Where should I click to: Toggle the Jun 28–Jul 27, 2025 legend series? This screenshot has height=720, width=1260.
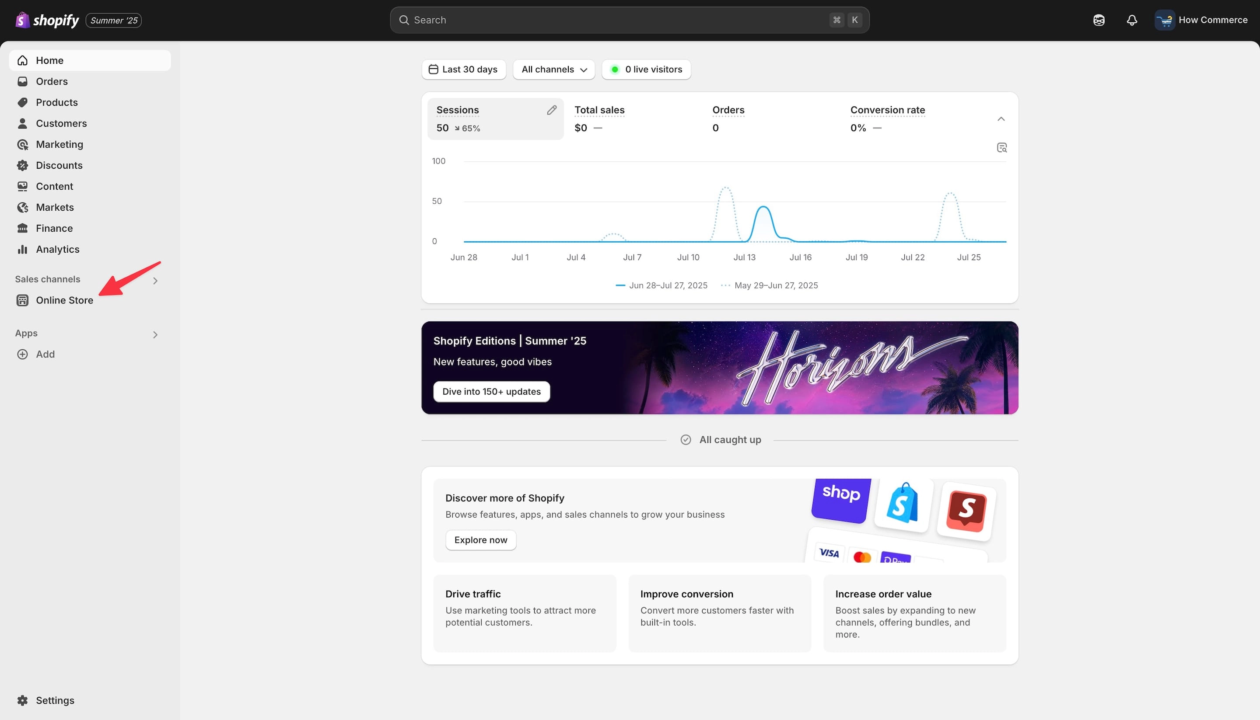coord(661,286)
